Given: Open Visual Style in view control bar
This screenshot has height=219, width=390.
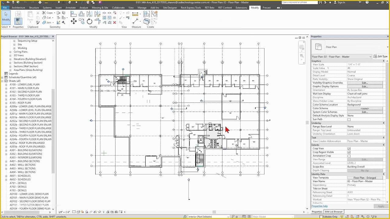Looking at the screenshot, I should tap(78, 212).
